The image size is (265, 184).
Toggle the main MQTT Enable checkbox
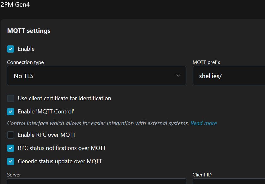(x=11, y=49)
